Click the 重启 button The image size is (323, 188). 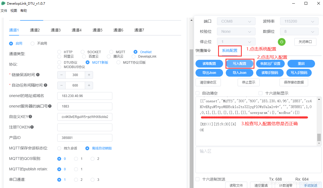(x=301, y=63)
